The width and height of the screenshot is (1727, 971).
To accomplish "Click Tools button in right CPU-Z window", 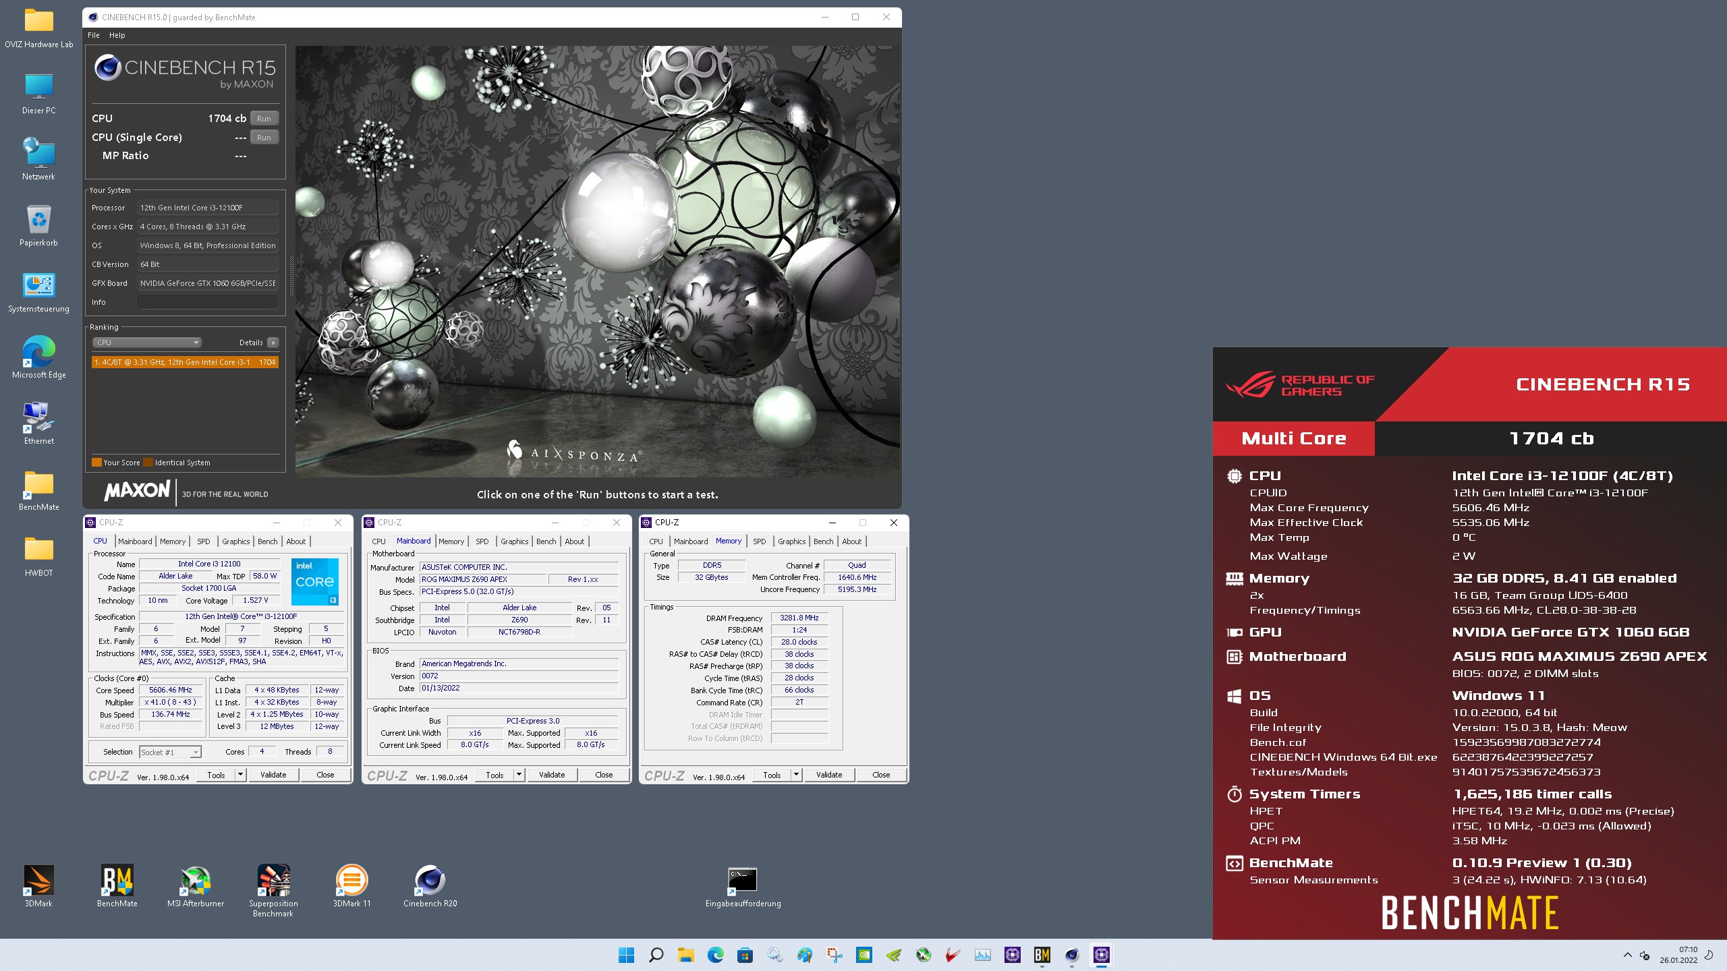I will pos(772,775).
